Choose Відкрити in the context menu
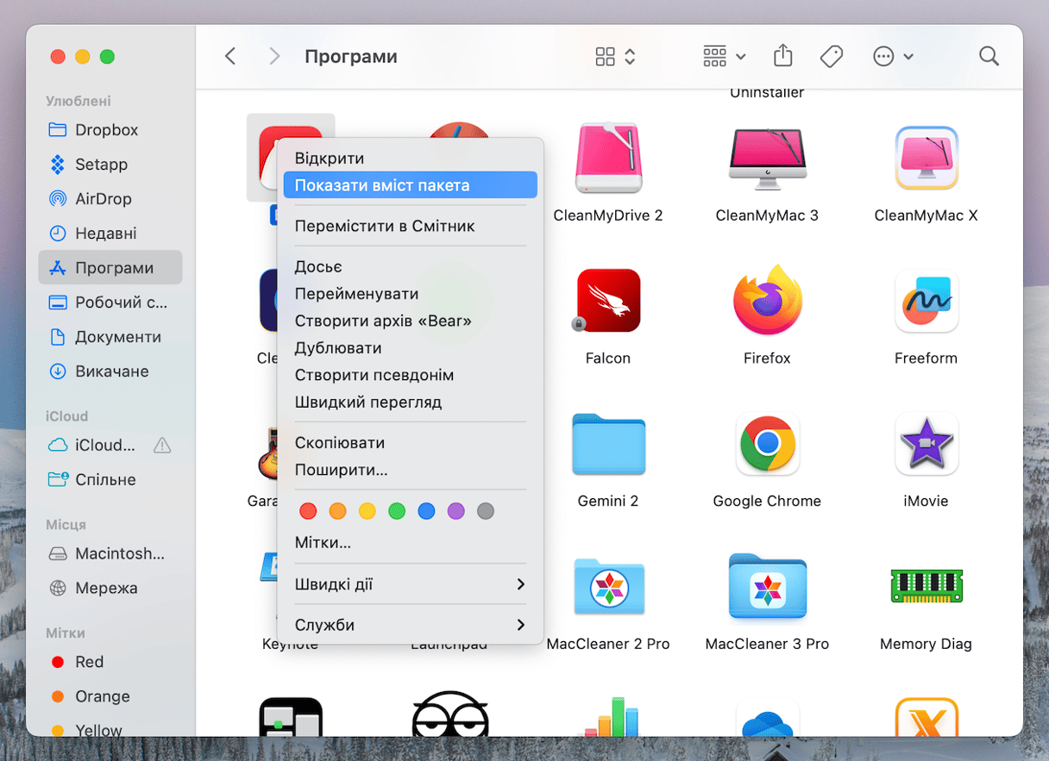 [410, 159]
